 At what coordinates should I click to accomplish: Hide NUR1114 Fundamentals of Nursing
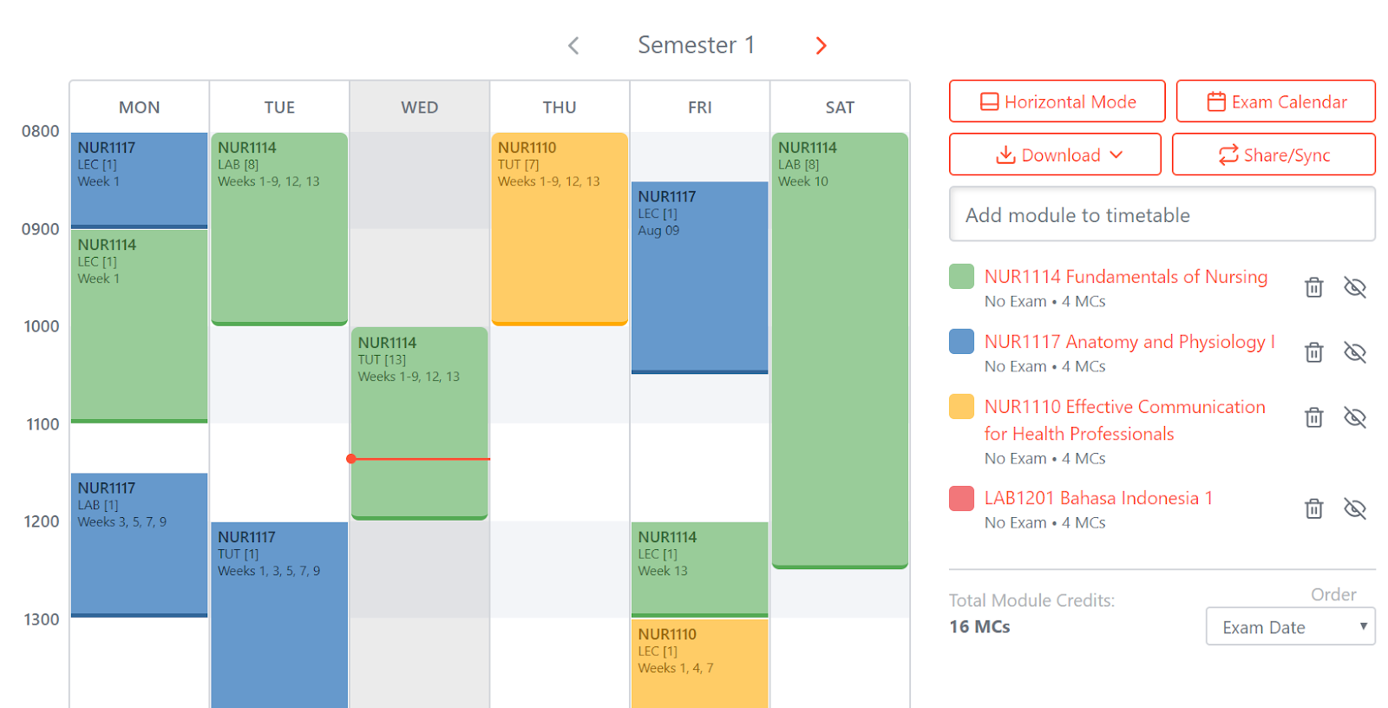pos(1355,286)
